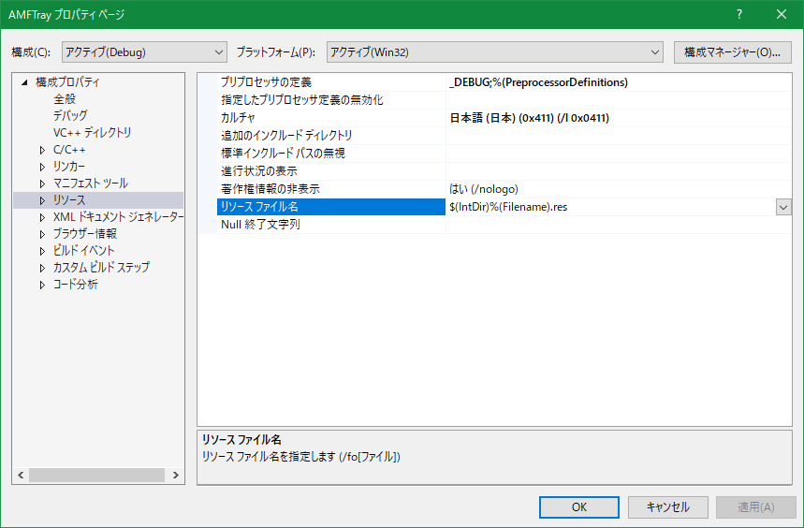Expand the リンカー node arrow
The height and width of the screenshot is (528, 804).
point(42,167)
